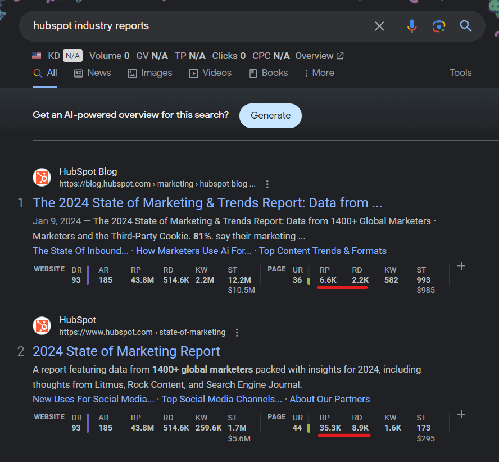Click the page KW 1.6K value

(393, 428)
